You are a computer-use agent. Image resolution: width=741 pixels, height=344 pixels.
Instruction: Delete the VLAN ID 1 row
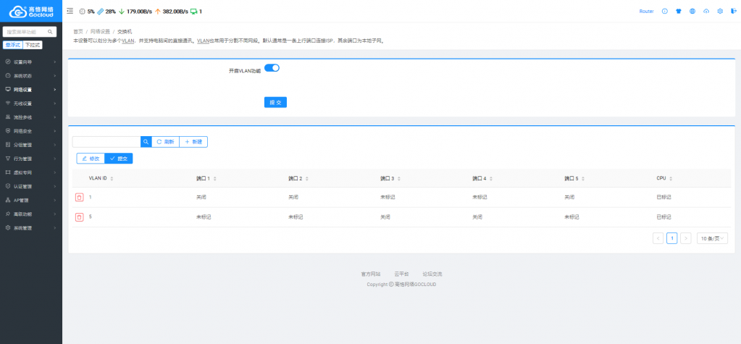[x=79, y=197]
